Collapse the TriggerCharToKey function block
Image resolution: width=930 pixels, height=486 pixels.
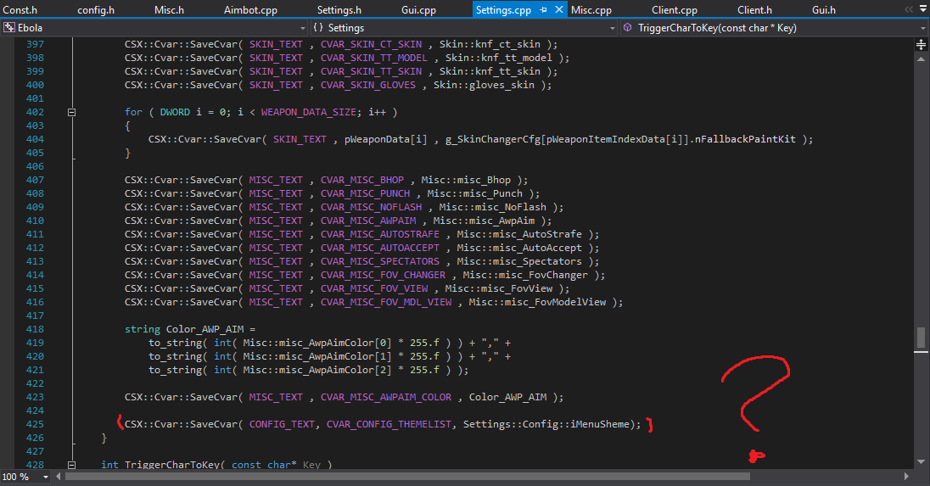click(72, 465)
